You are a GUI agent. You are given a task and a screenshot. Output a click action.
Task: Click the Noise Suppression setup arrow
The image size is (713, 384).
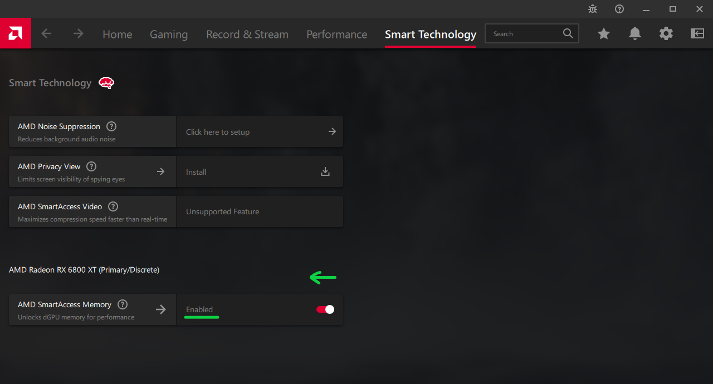pos(332,131)
